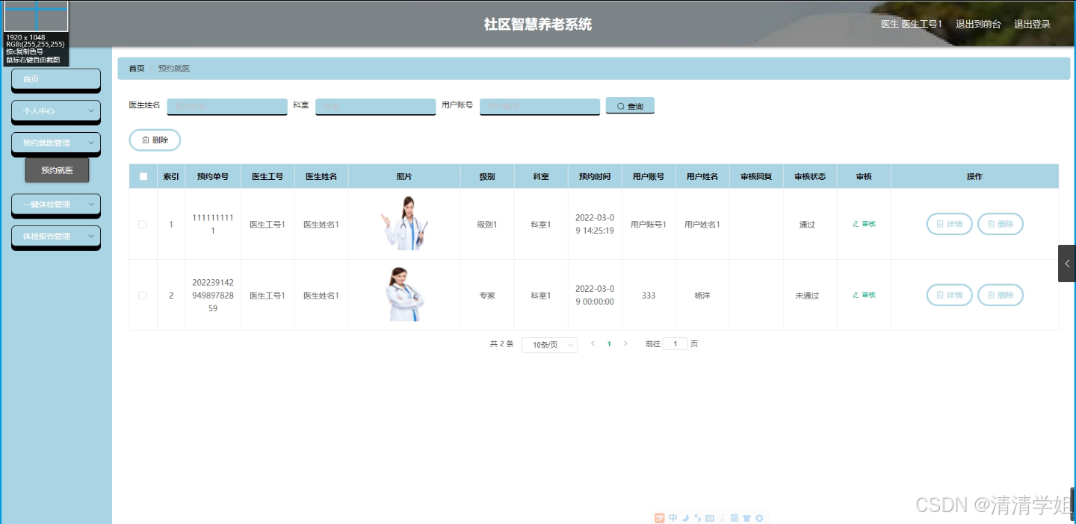Expand the 体检报告管理 sidebar menu
The height and width of the screenshot is (524, 1076).
pos(56,236)
